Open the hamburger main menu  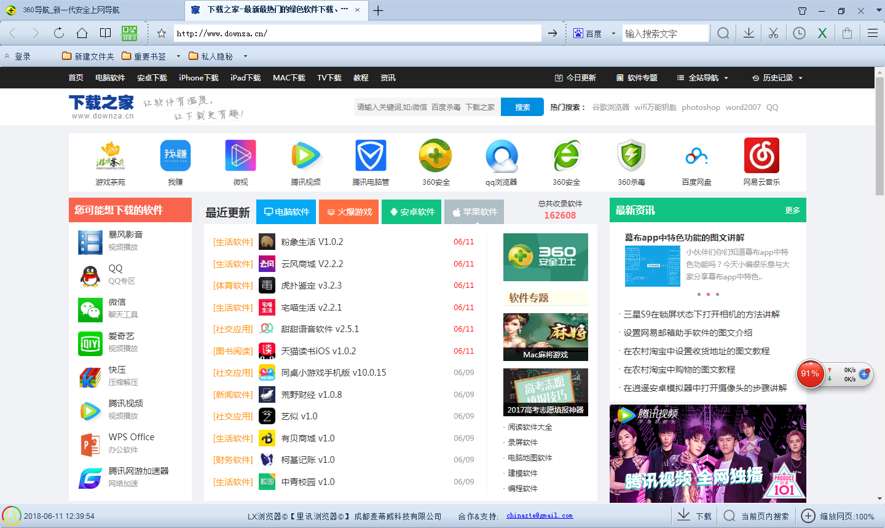(x=872, y=33)
